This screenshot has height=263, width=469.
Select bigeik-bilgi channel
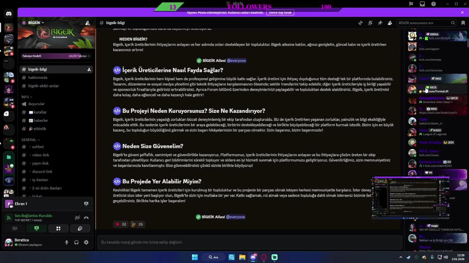56,69
